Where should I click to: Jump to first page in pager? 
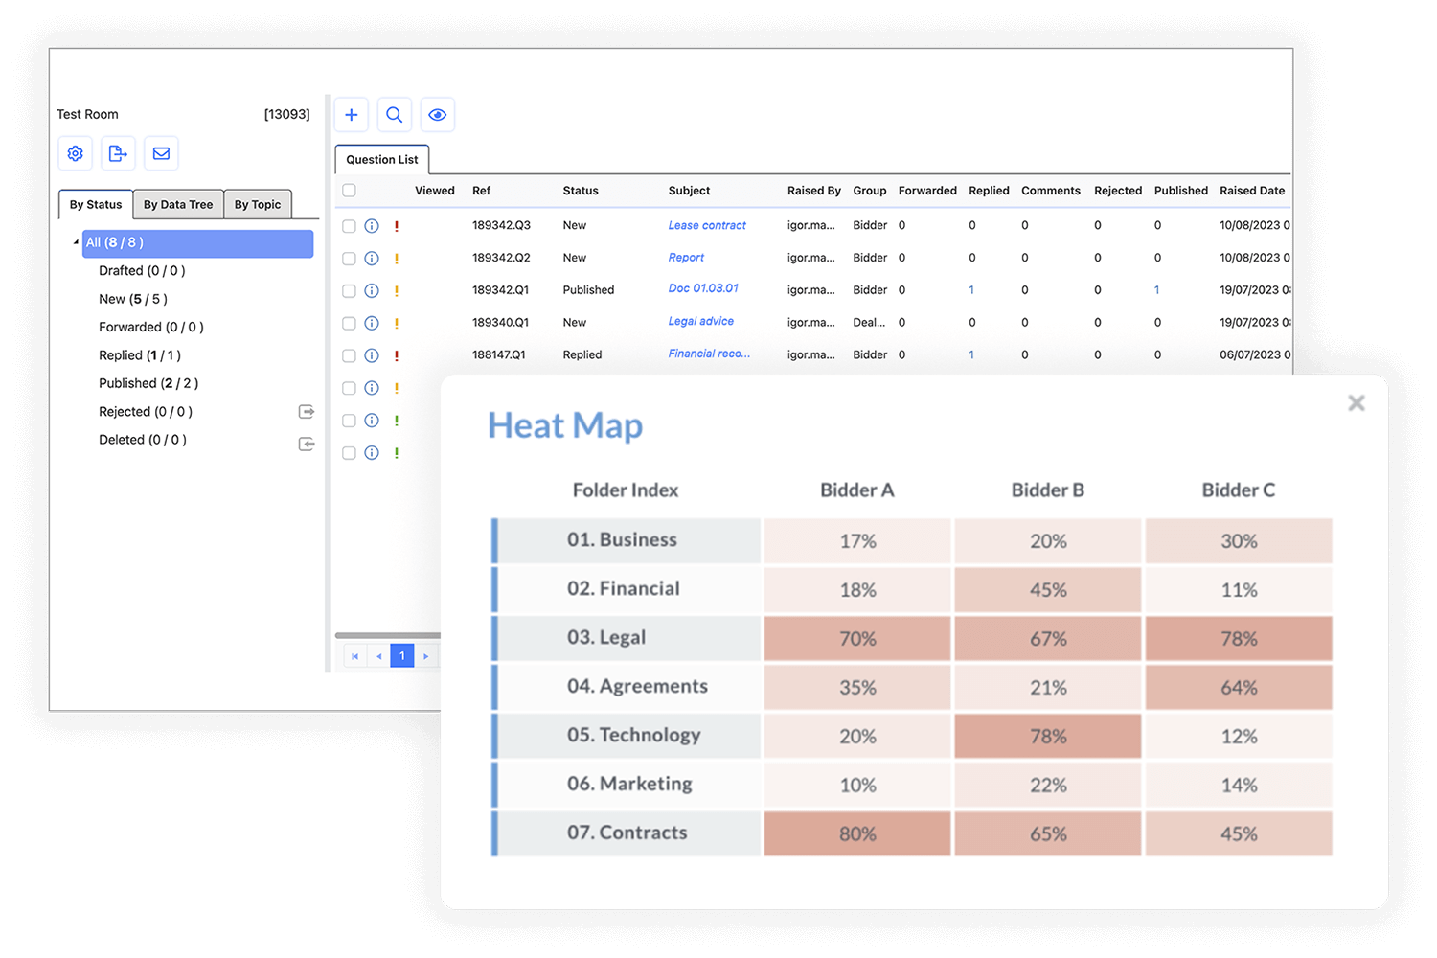[355, 656]
